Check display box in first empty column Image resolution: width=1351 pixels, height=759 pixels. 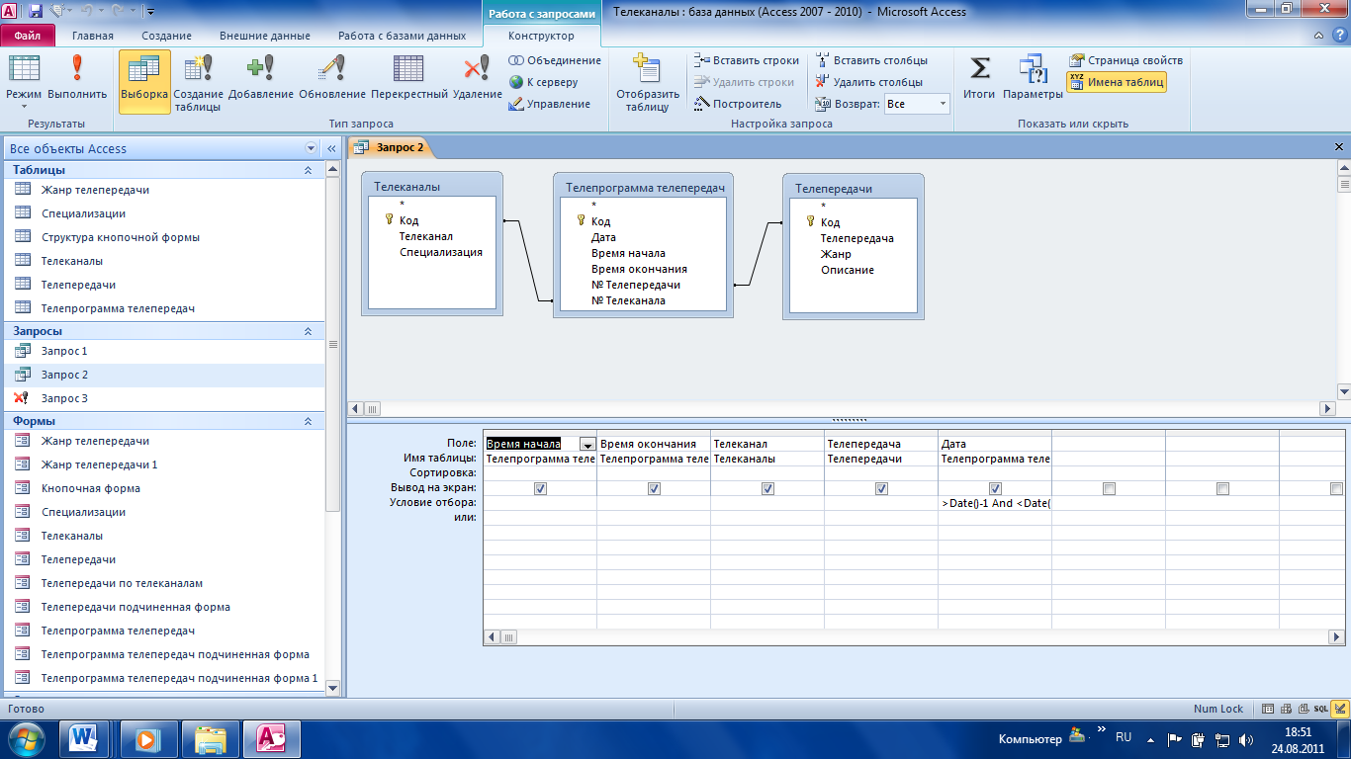[1109, 488]
